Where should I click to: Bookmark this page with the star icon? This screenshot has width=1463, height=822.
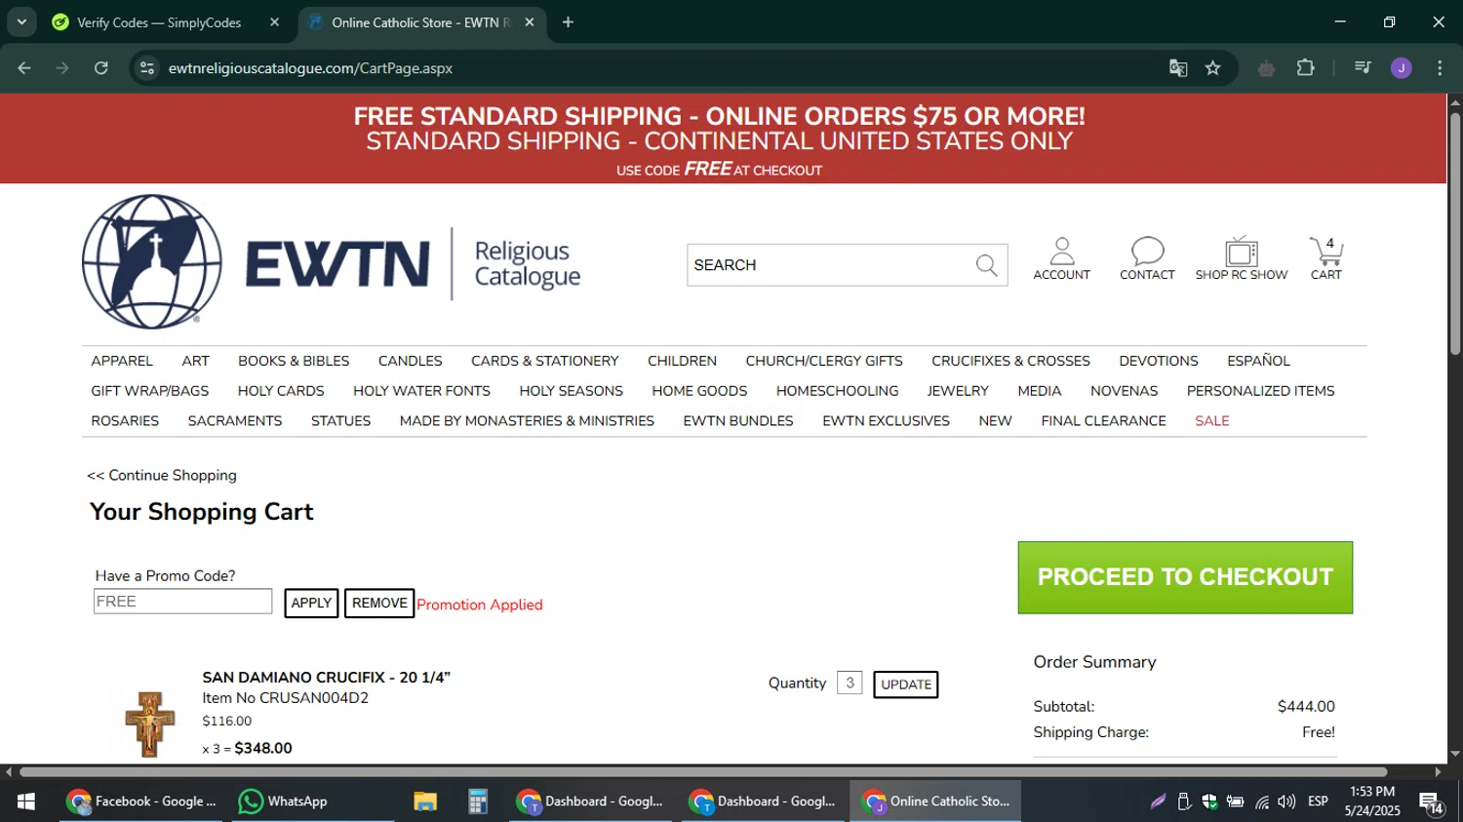(1212, 68)
